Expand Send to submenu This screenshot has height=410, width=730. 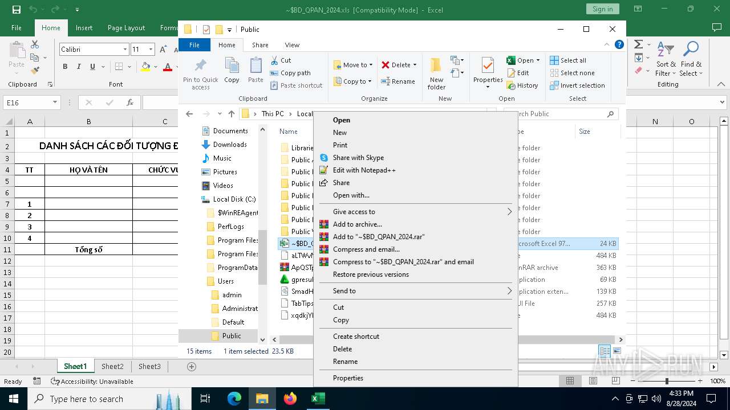509,291
